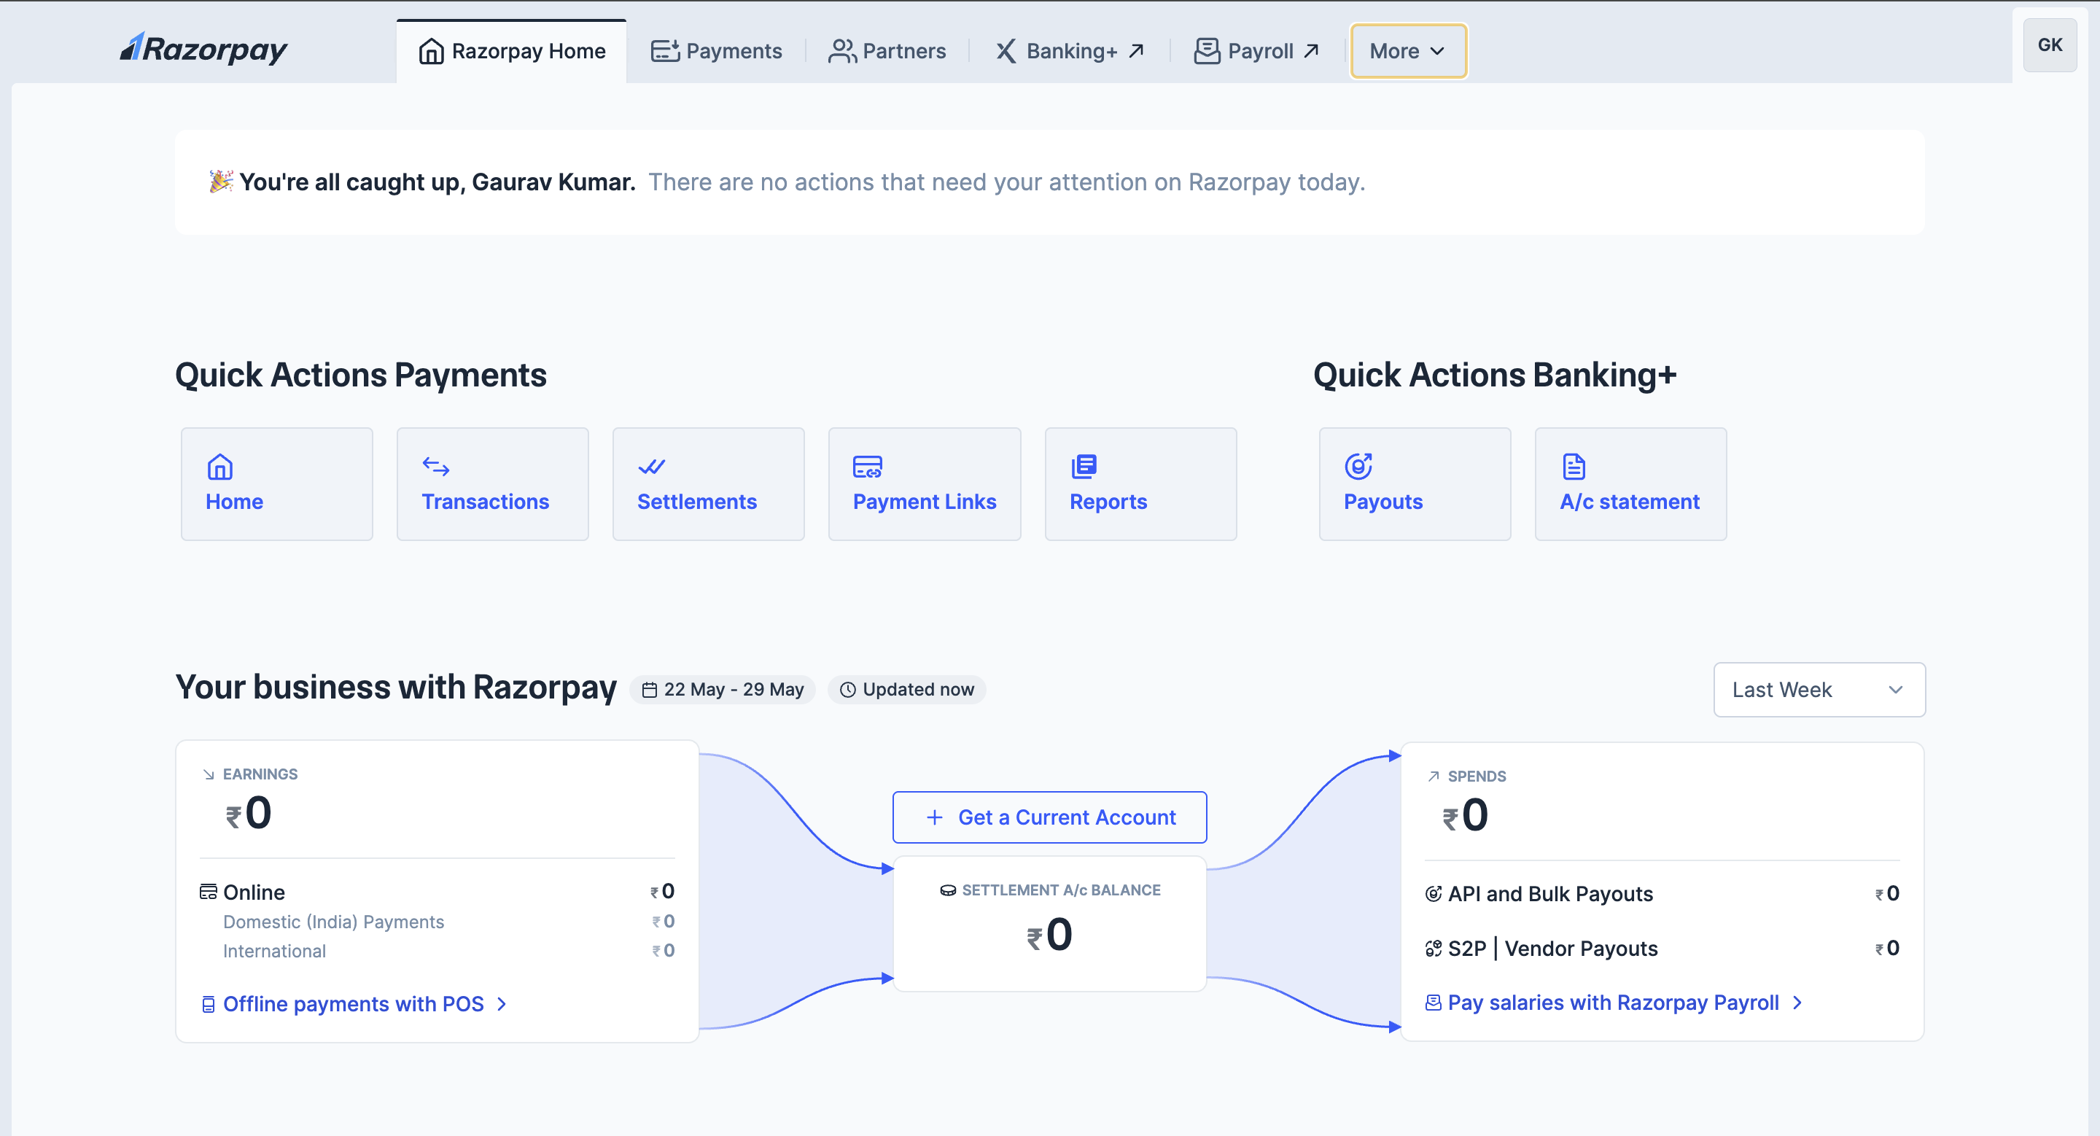Click the Settlement A/c Balance coin icon
The image size is (2100, 1136).
(948, 891)
